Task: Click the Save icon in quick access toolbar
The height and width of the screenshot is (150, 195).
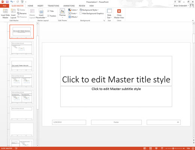Action: (7, 2)
